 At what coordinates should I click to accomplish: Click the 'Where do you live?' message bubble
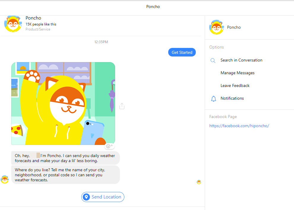point(66,175)
